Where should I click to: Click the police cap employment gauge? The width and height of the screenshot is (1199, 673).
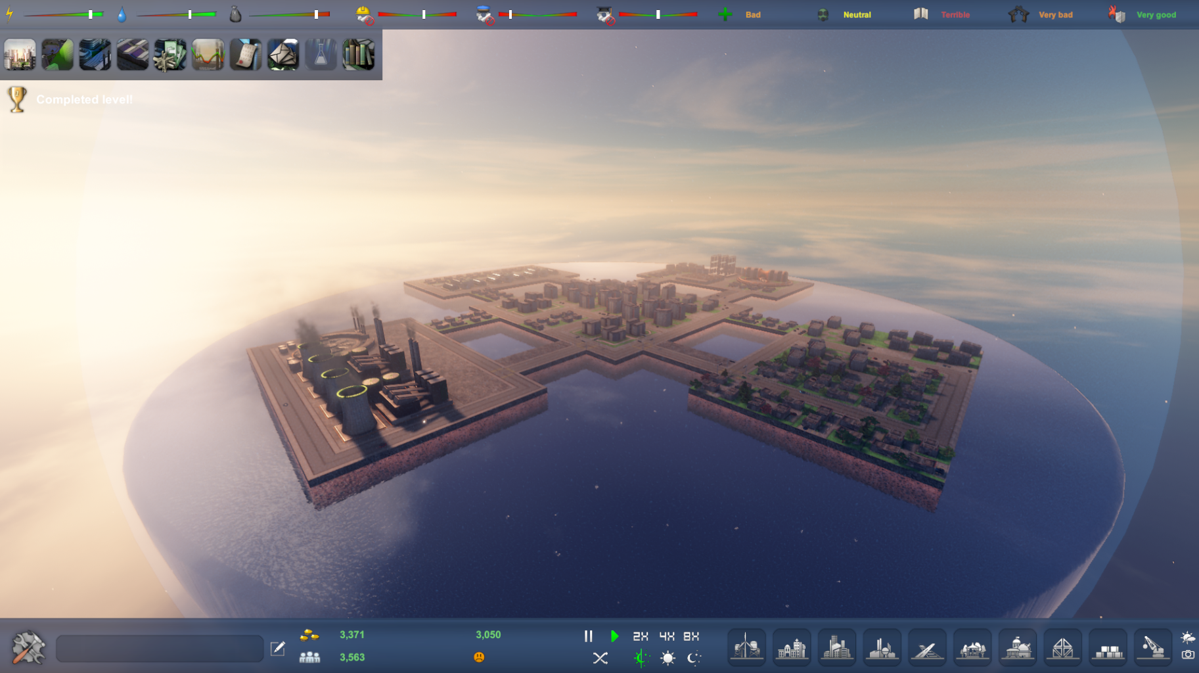click(x=538, y=14)
